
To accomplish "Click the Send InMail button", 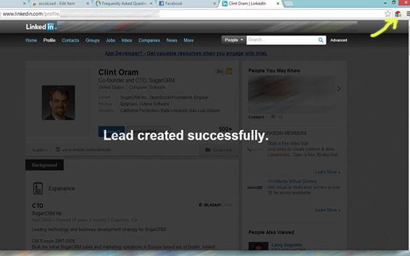I will (143, 131).
